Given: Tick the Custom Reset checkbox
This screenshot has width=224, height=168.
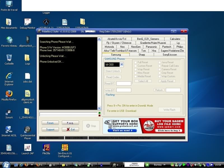Looking at the screenshot, I should [x=136, y=66].
